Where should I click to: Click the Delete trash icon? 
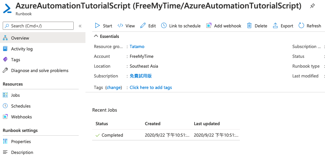[249, 26]
